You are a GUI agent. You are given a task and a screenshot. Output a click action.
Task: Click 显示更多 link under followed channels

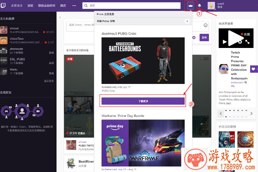pyautogui.click(x=49, y=81)
